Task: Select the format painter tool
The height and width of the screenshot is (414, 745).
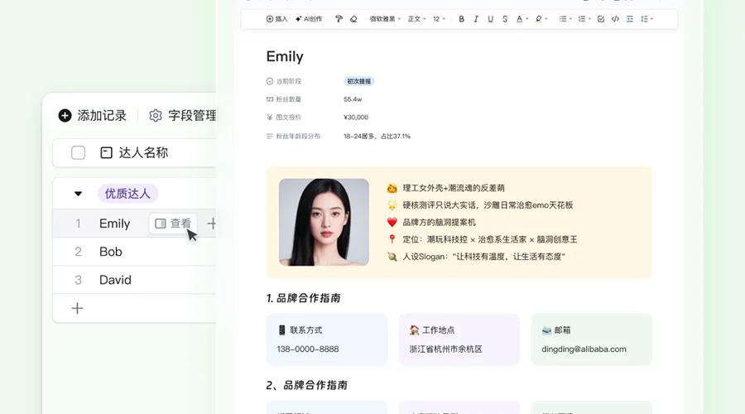Action: (339, 19)
